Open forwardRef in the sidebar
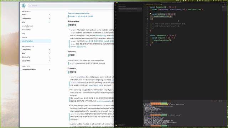Image resolution: width=228 pixels, height=128 pixels. pyautogui.click(x=26, y=30)
